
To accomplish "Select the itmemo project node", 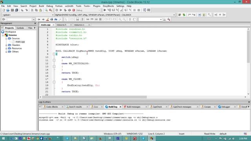I will click(13, 35).
